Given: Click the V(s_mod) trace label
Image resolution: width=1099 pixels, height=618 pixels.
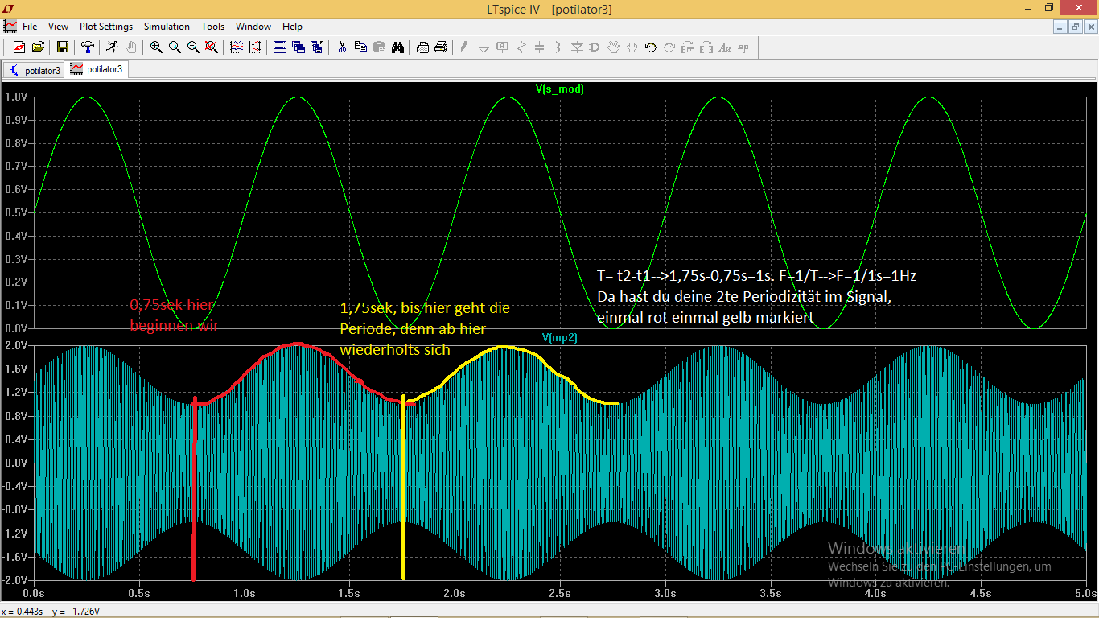Looking at the screenshot, I should (561, 89).
